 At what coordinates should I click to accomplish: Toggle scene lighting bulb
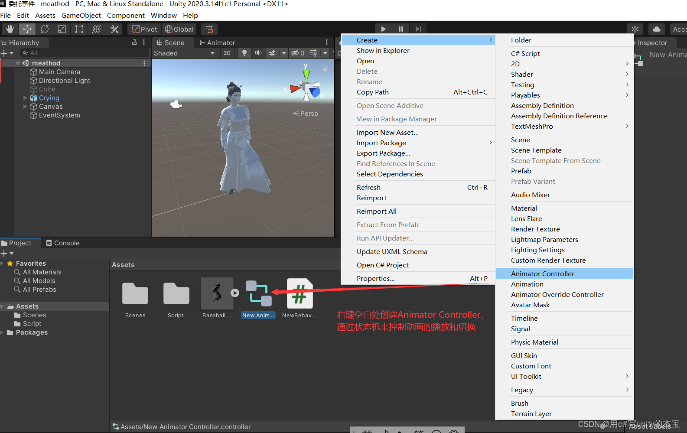click(x=244, y=53)
